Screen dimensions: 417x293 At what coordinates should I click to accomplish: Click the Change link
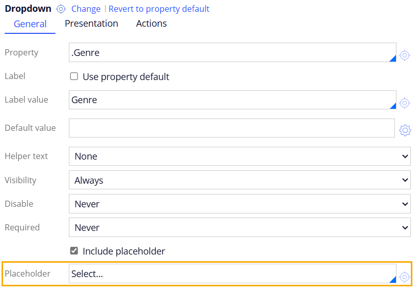[x=86, y=9]
